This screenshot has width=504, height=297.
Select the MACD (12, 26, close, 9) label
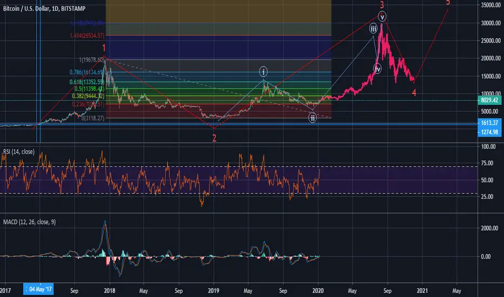tap(29, 222)
